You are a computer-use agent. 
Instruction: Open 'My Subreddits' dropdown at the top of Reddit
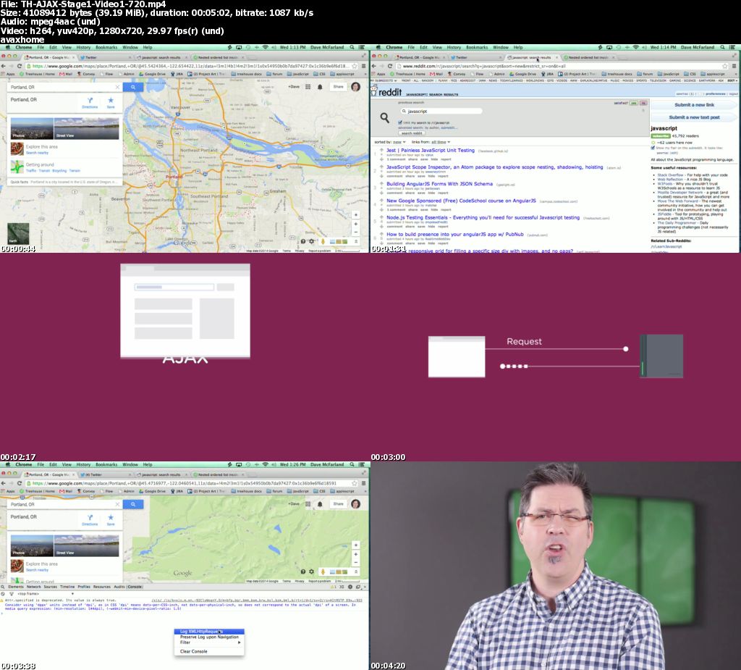point(383,80)
